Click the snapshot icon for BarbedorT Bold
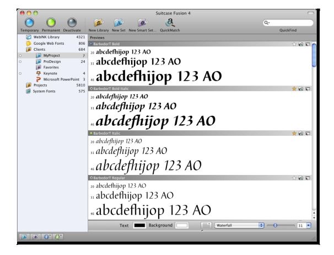Viewport: 334px width, 255px height. (301, 44)
